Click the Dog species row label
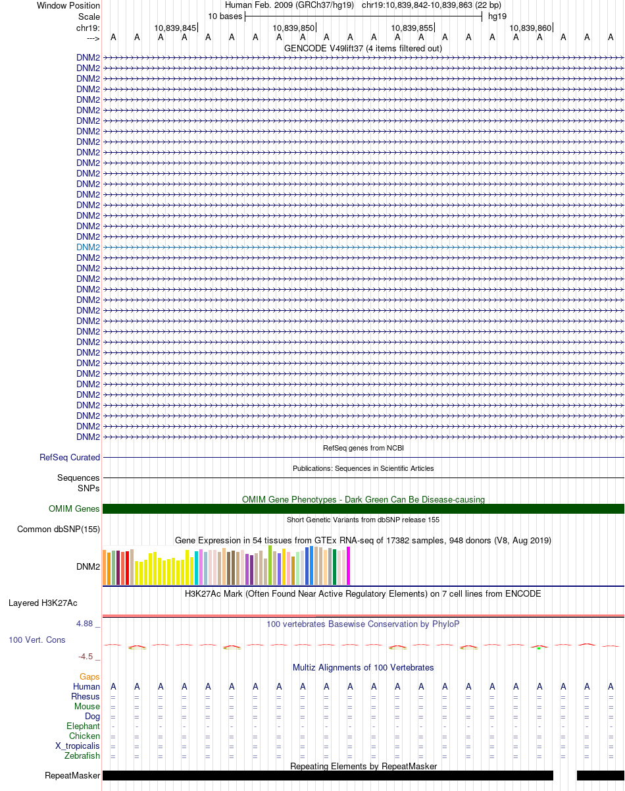The height and width of the screenshot is (791, 625). [93, 716]
